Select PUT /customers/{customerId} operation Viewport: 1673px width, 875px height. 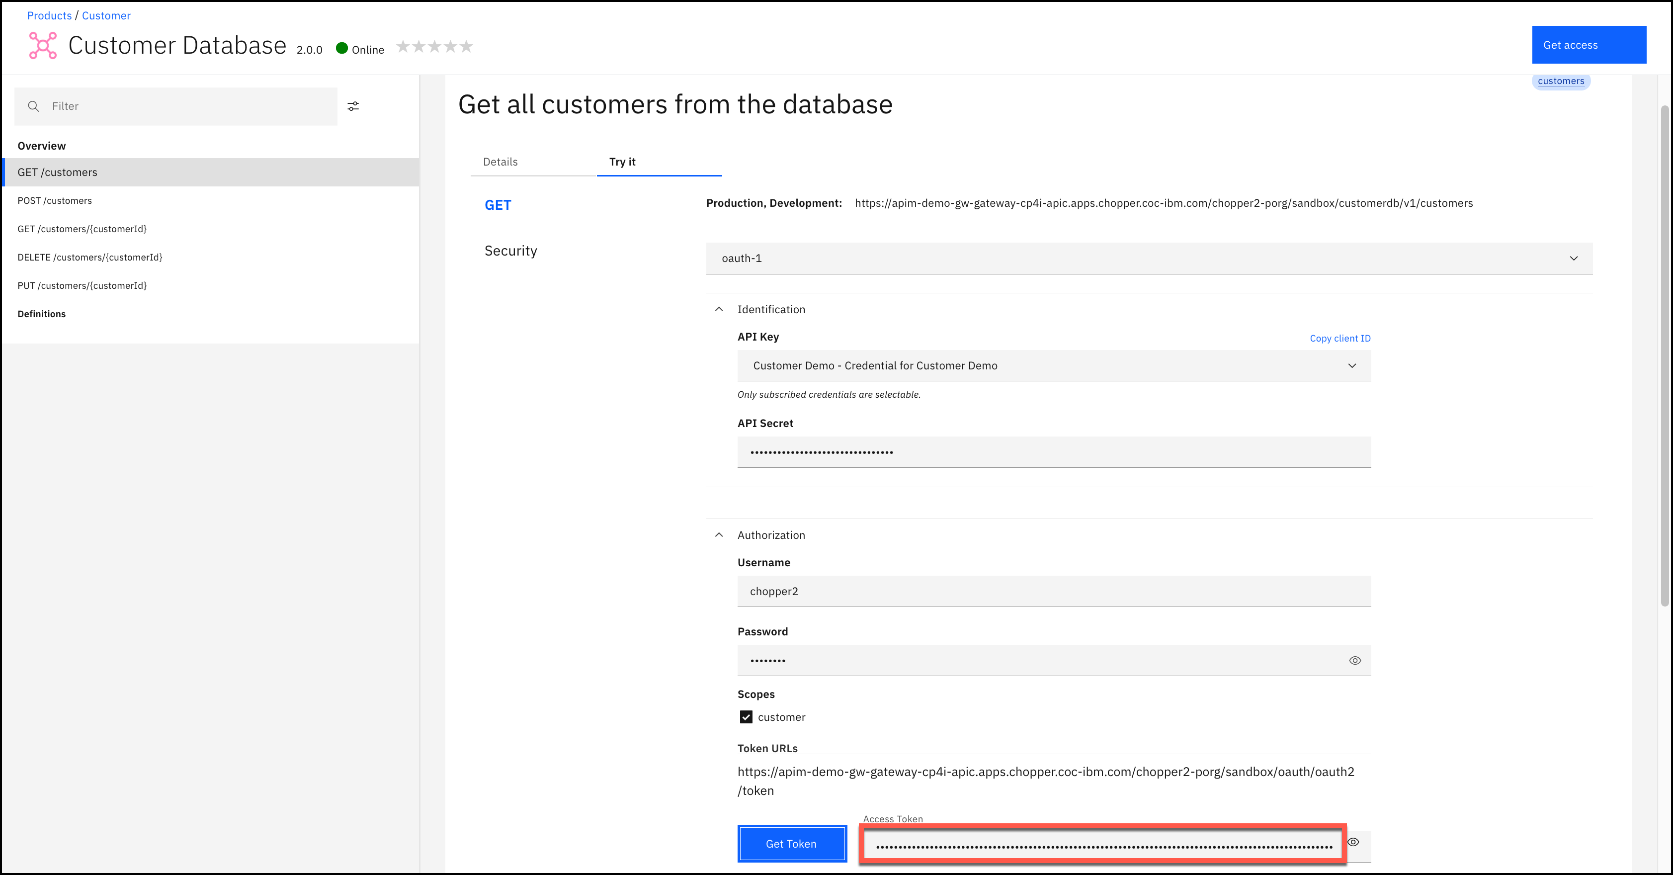click(210, 286)
